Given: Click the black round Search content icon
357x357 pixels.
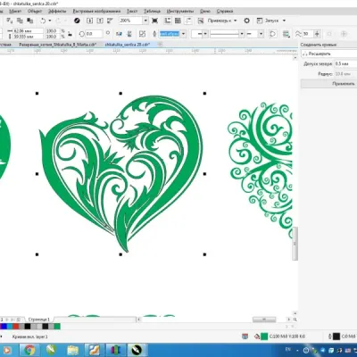Looking at the screenshot, I should click(x=77, y=21).
